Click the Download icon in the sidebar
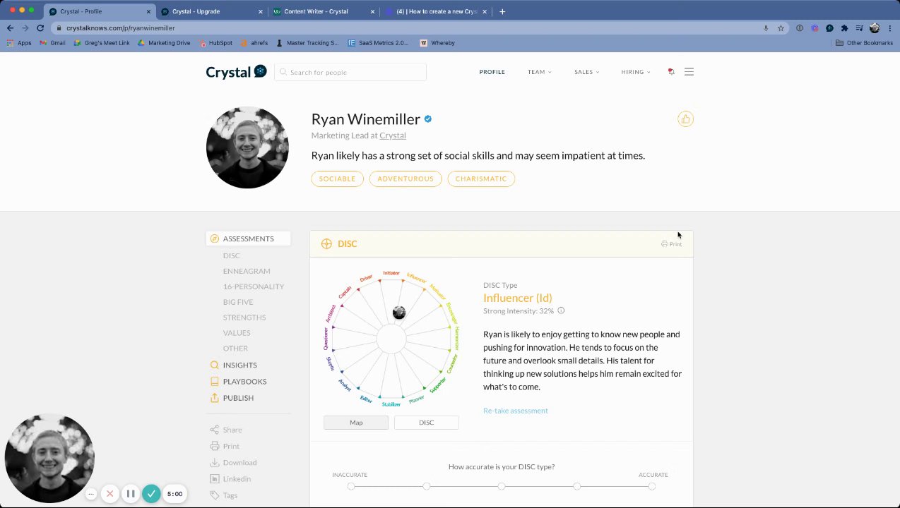The width and height of the screenshot is (900, 508). pos(215,463)
